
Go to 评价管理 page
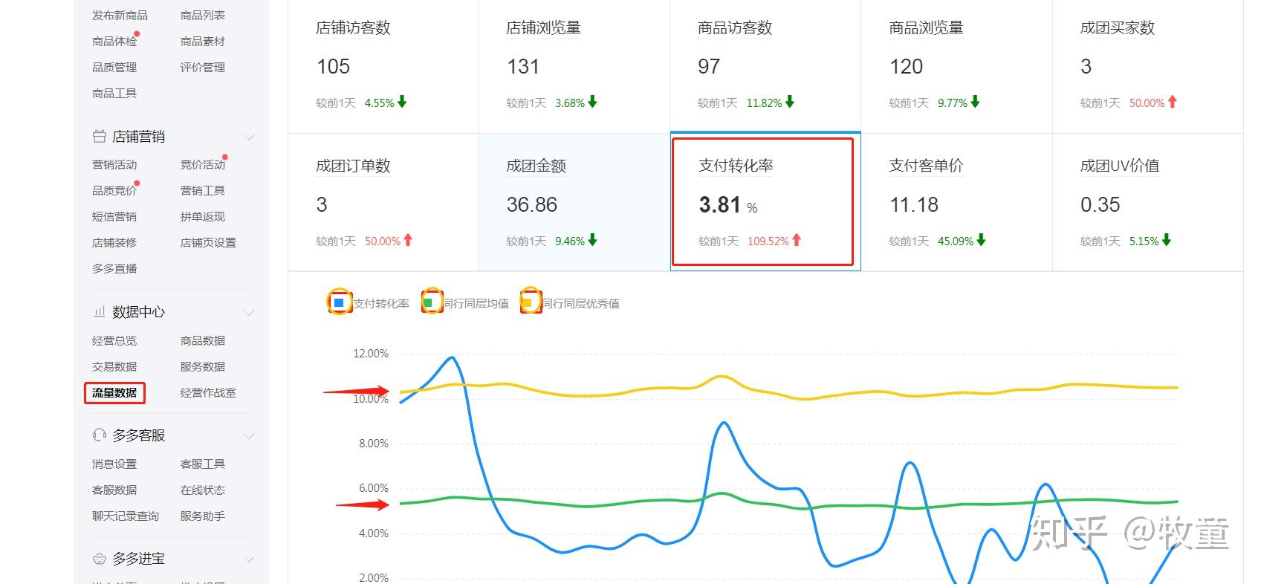click(x=203, y=68)
